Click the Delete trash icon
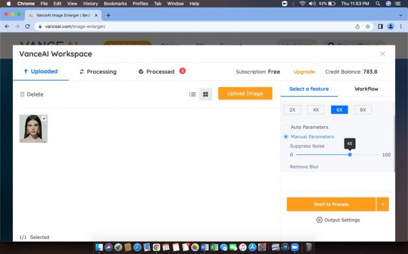The width and height of the screenshot is (408, 254). 22,94
